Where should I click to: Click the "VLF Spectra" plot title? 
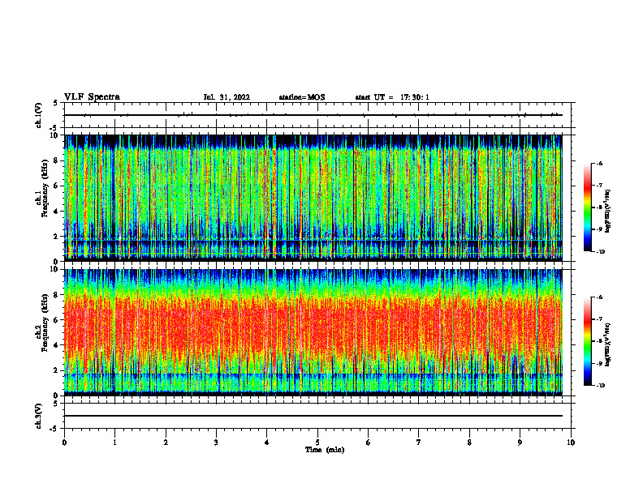(x=92, y=97)
